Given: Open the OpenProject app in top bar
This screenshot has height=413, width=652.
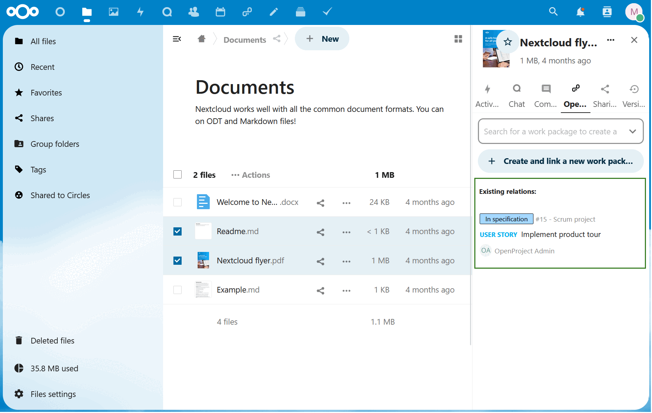Looking at the screenshot, I should click(247, 12).
